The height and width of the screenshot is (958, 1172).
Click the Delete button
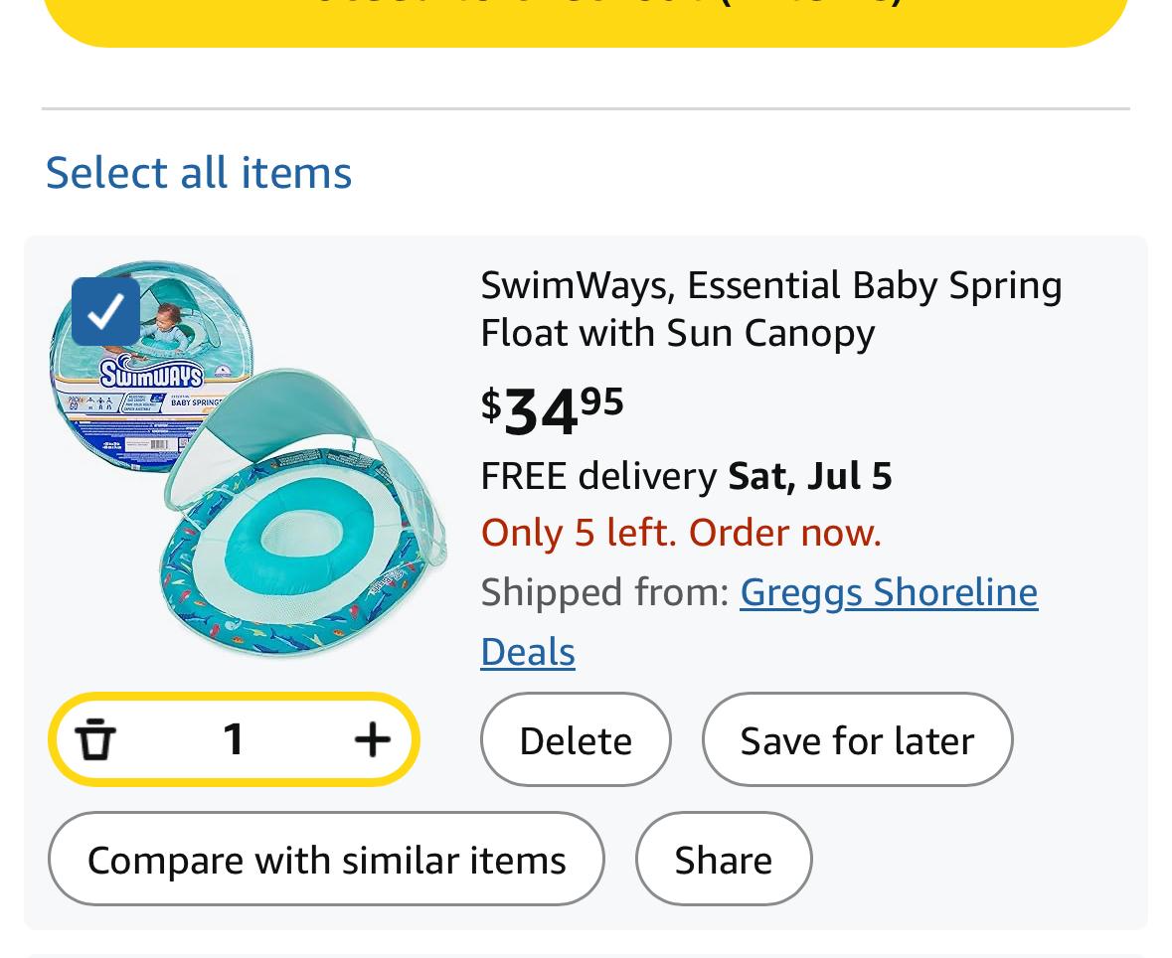click(576, 740)
